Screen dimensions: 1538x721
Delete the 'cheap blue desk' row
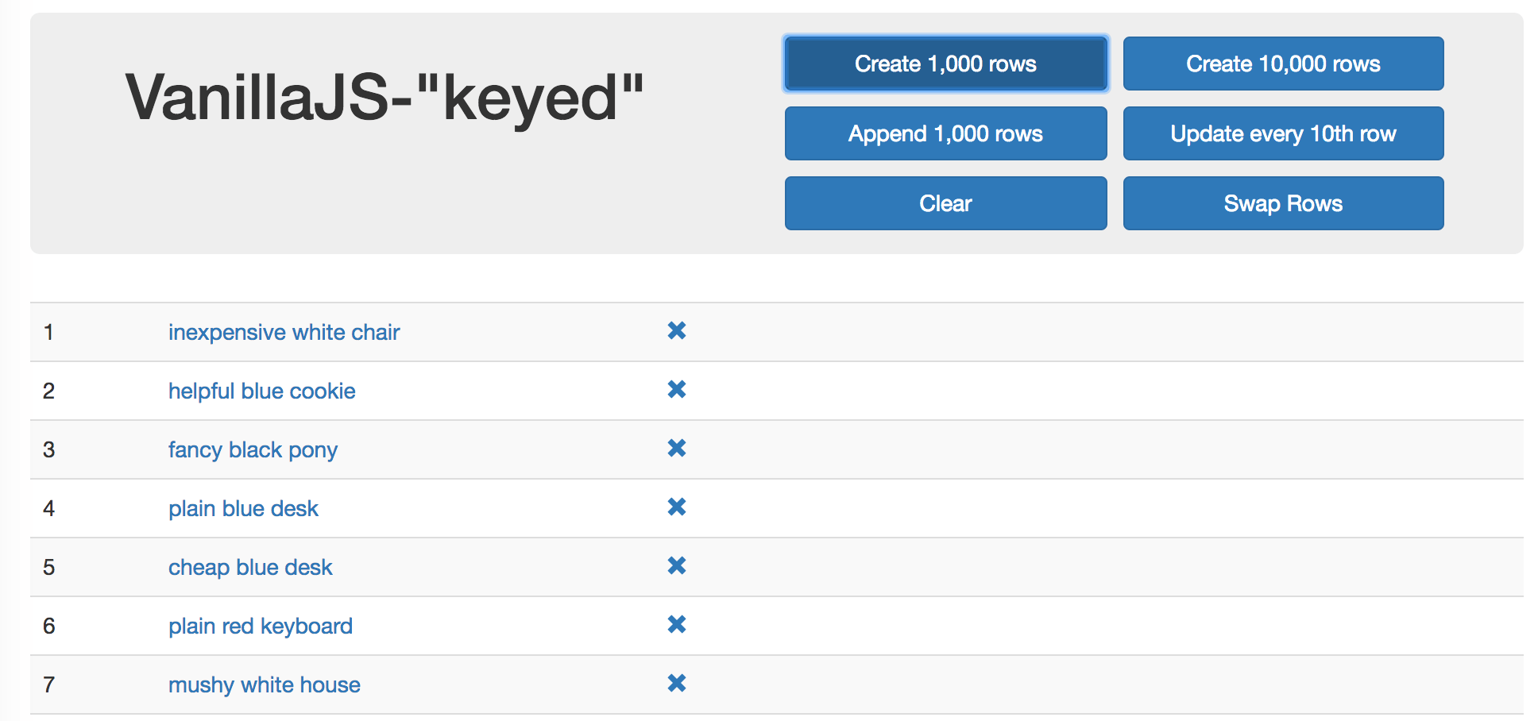click(x=677, y=566)
